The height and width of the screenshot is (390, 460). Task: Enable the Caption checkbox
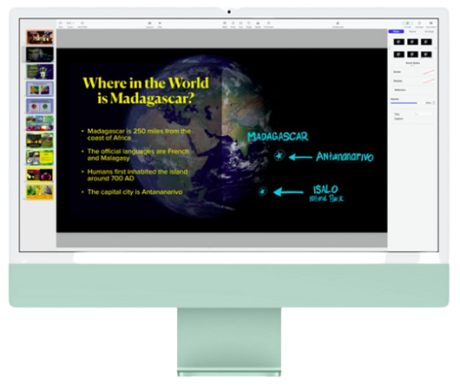click(x=393, y=119)
